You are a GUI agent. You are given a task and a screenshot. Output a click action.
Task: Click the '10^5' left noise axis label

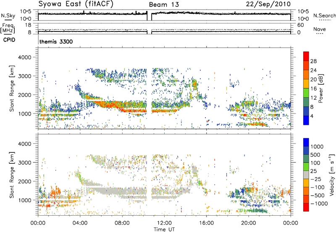pos(26,12)
